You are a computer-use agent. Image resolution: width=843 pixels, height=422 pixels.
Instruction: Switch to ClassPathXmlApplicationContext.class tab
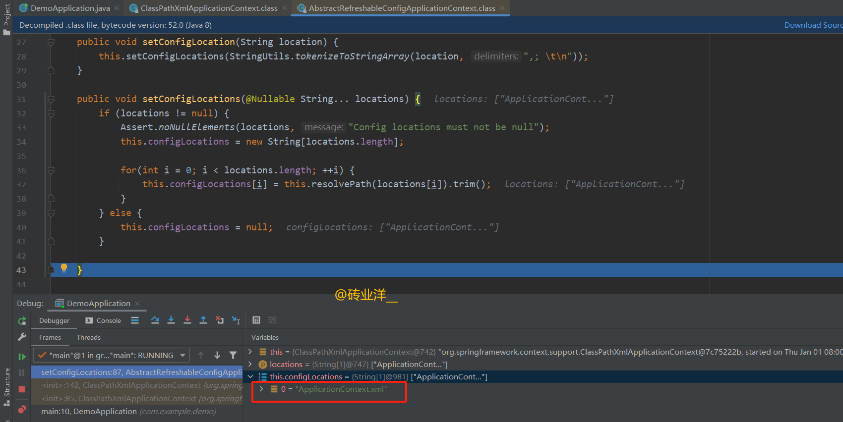pos(209,8)
